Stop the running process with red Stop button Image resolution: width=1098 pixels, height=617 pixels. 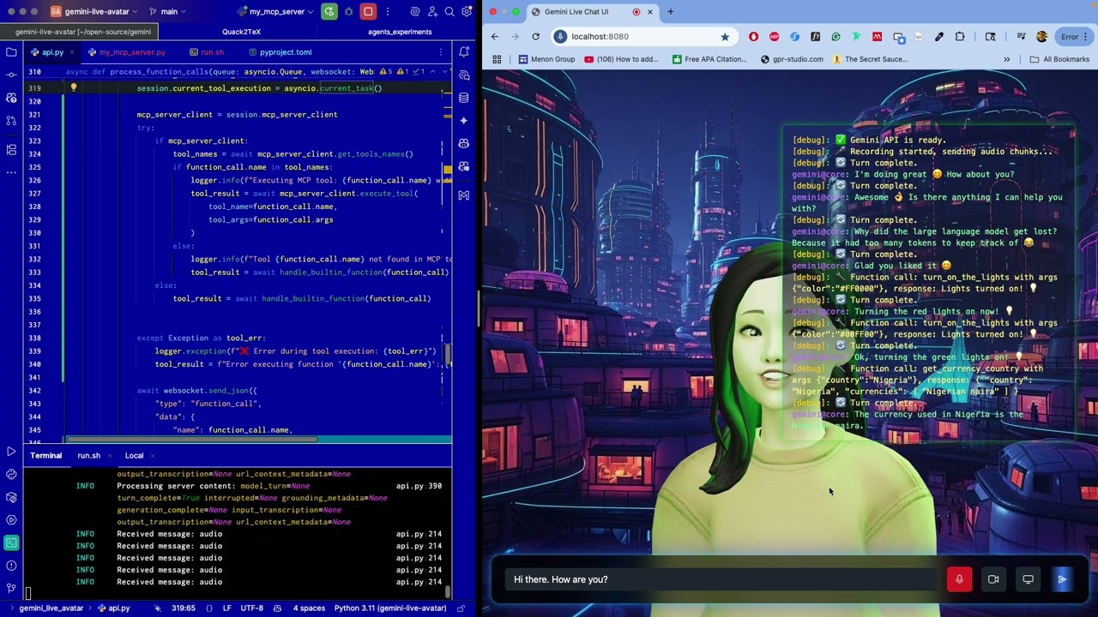pos(368,11)
